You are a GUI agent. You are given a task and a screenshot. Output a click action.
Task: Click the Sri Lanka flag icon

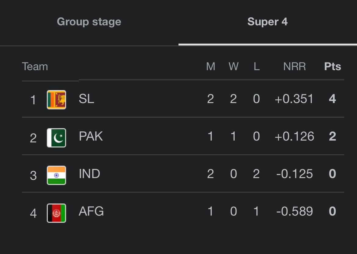(56, 100)
